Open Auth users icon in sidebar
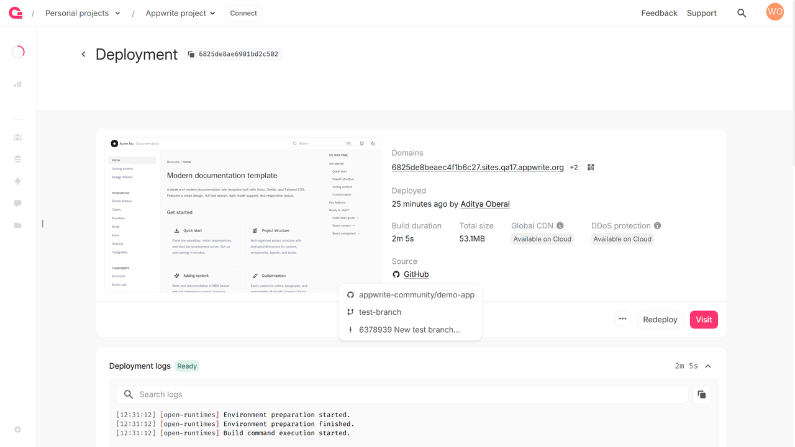Viewport: 795px width, 447px height. [17, 137]
